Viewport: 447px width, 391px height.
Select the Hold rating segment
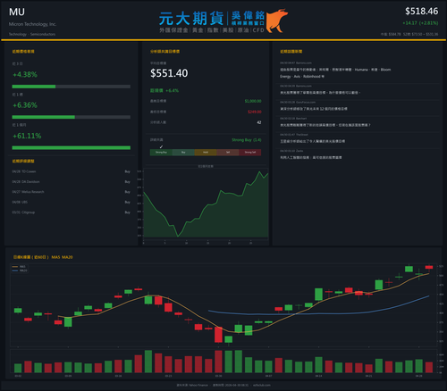[206, 153]
